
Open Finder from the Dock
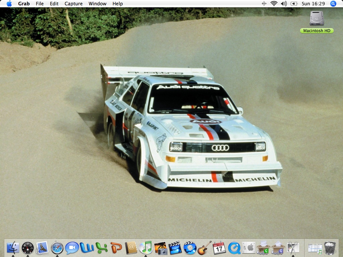click(13, 248)
